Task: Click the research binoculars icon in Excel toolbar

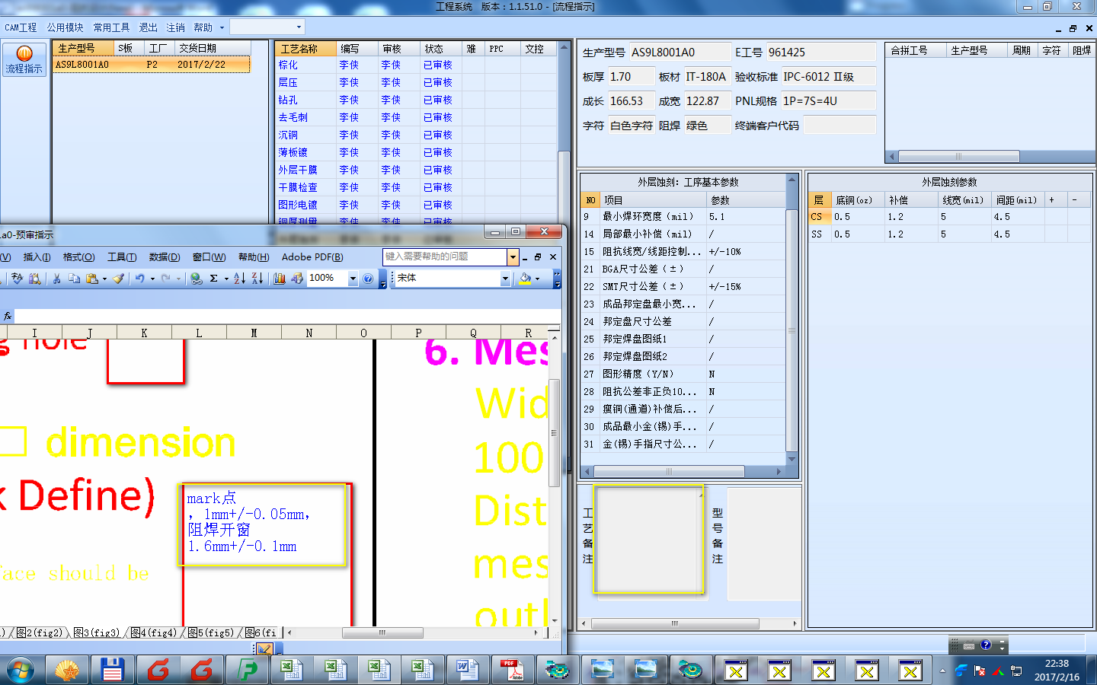Action: 34,279
